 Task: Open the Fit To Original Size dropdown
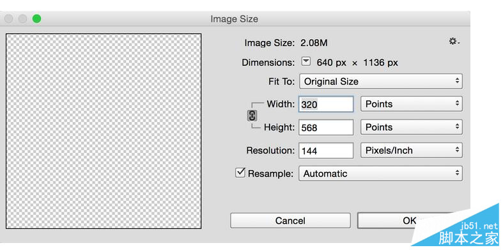(381, 81)
